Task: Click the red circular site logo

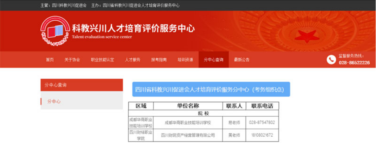Action: coord(55,31)
